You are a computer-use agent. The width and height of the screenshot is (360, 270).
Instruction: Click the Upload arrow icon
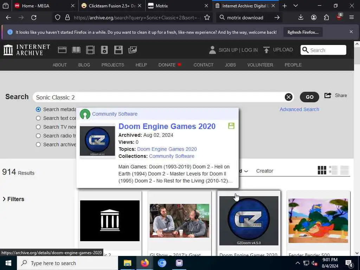(x=266, y=50)
